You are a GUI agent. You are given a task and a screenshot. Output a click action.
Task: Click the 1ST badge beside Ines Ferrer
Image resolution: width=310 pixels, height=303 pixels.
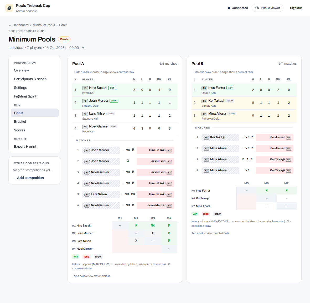pos(230,88)
